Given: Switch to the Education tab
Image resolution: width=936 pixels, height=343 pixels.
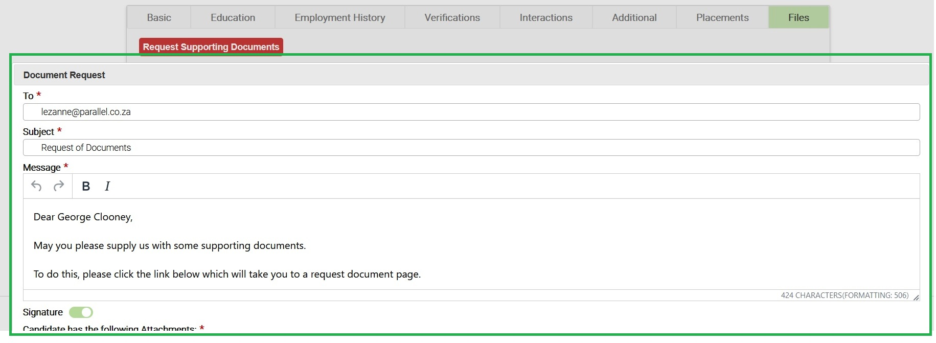Looking at the screenshot, I should 233,18.
